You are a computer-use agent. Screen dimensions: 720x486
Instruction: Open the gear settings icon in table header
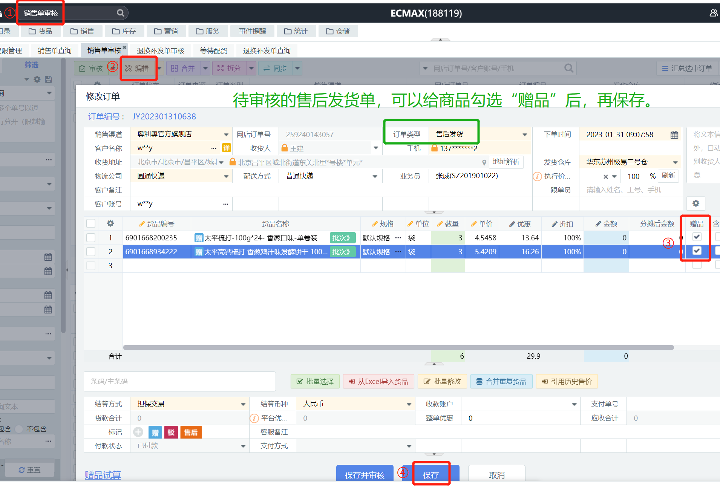(x=110, y=223)
